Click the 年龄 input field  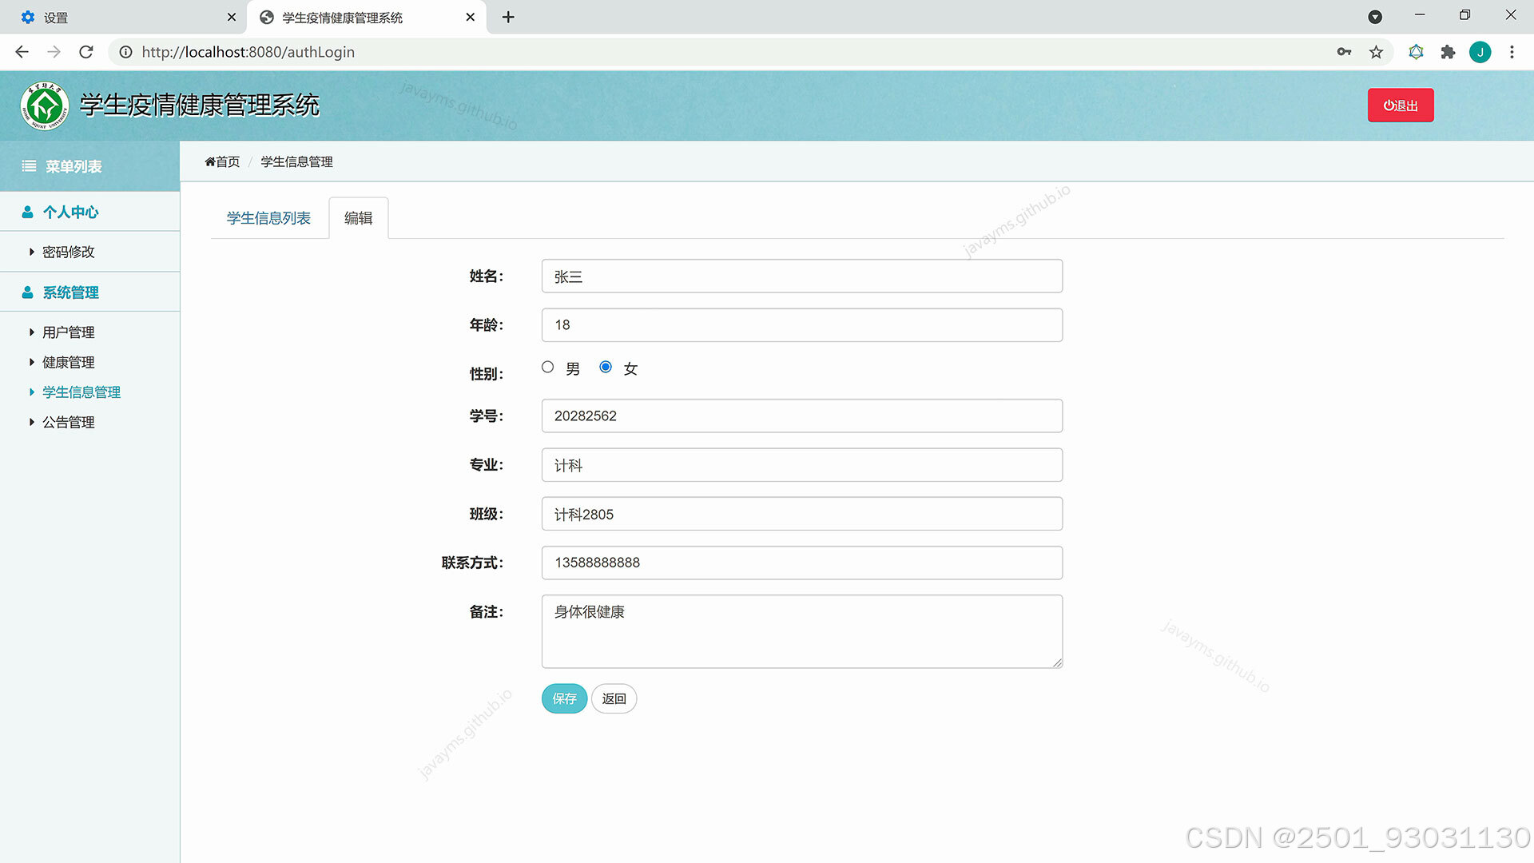(x=802, y=325)
